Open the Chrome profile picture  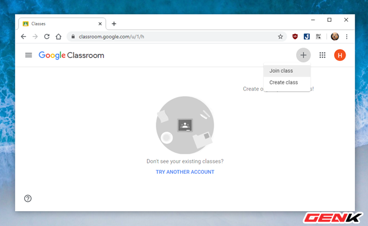(335, 37)
